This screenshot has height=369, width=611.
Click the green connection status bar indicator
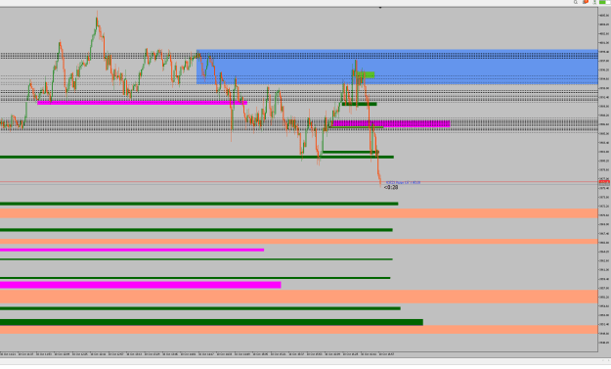pyautogui.click(x=604, y=2)
